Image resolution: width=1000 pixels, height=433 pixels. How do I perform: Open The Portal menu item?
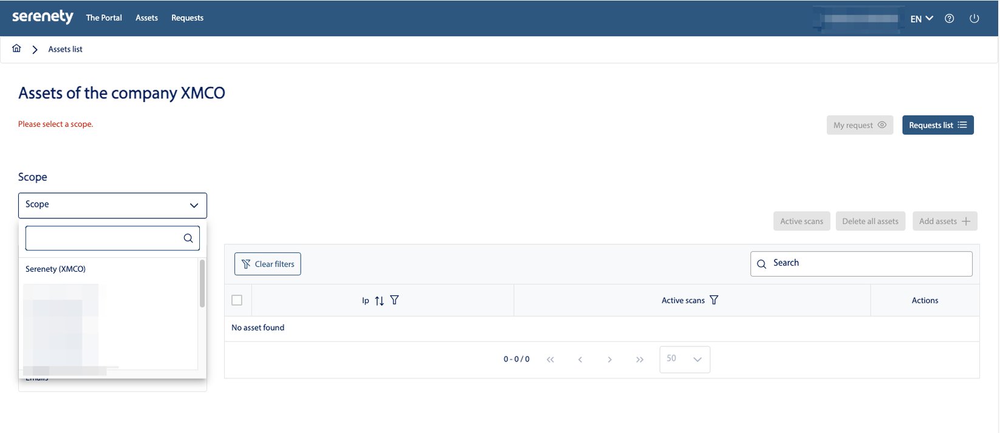tap(104, 18)
